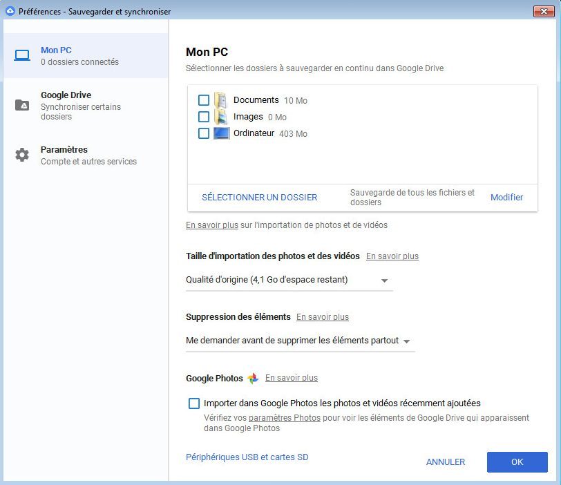Click the Google Photos pinwheel icon
561x485 pixels.
tap(253, 378)
